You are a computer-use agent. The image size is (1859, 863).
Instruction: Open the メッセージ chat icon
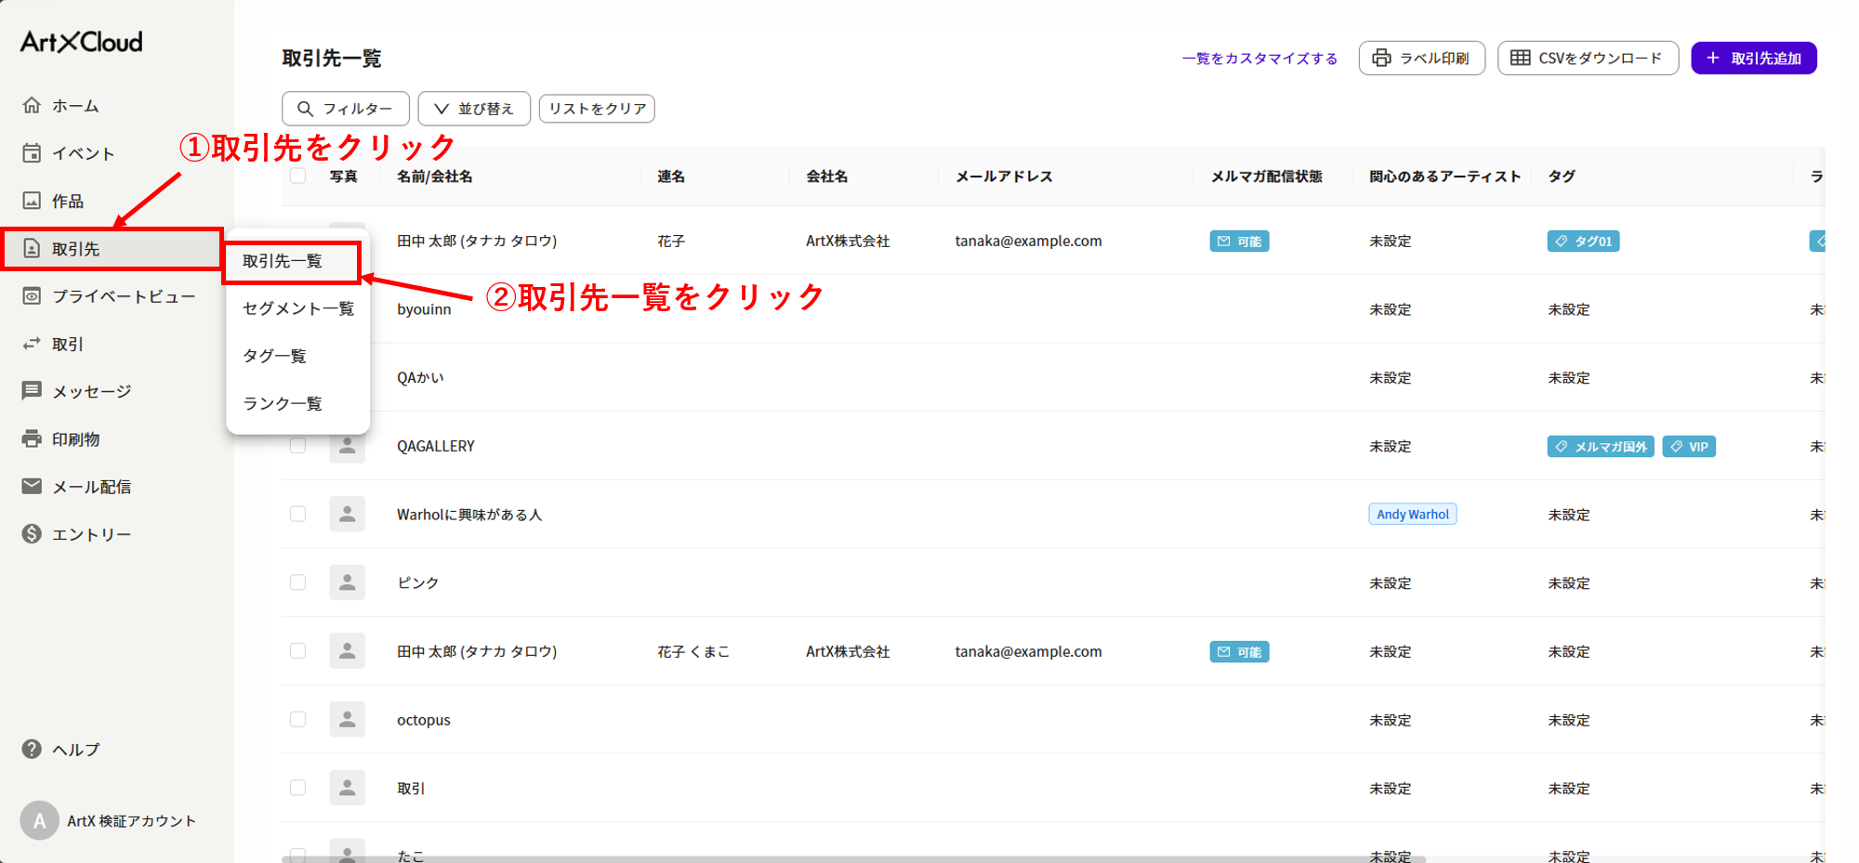pos(32,391)
